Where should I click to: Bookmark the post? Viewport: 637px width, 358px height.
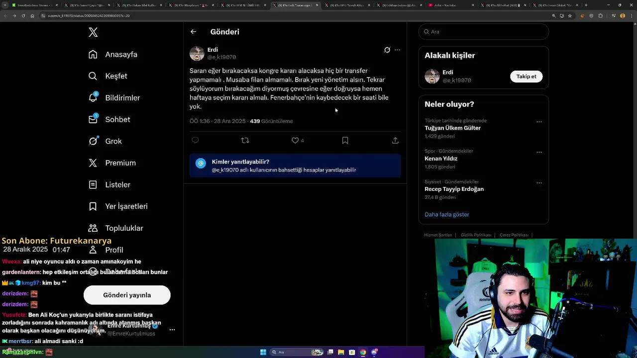(345, 141)
